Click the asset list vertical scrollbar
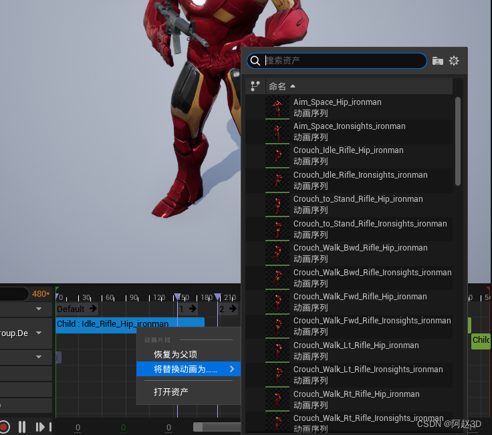Viewport: 492px width, 435px height. 458,141
